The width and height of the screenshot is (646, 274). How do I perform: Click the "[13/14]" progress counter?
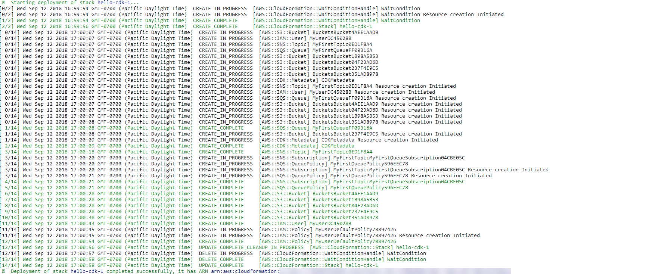click(x=10, y=259)
